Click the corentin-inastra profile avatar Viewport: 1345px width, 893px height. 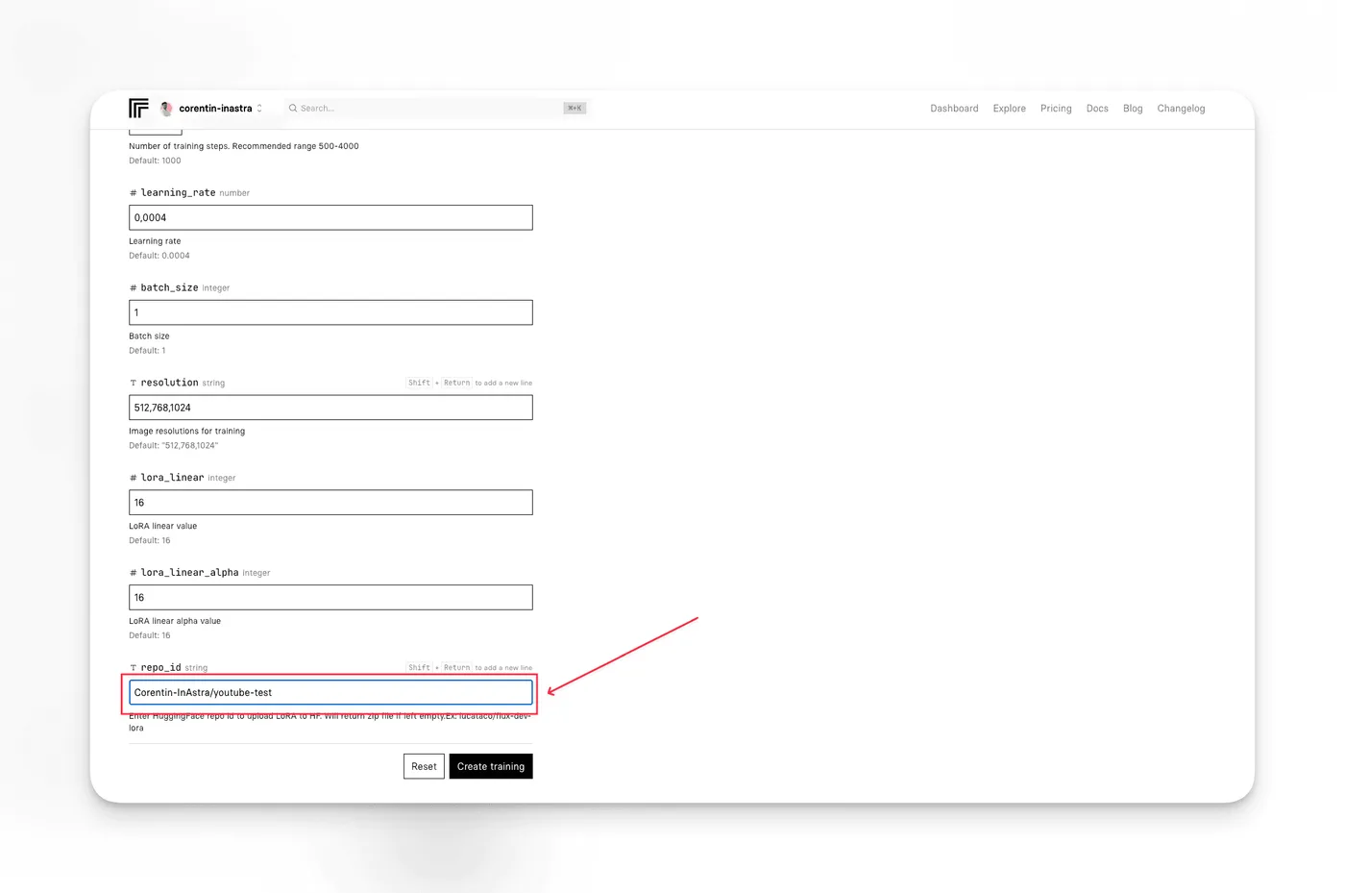point(166,109)
